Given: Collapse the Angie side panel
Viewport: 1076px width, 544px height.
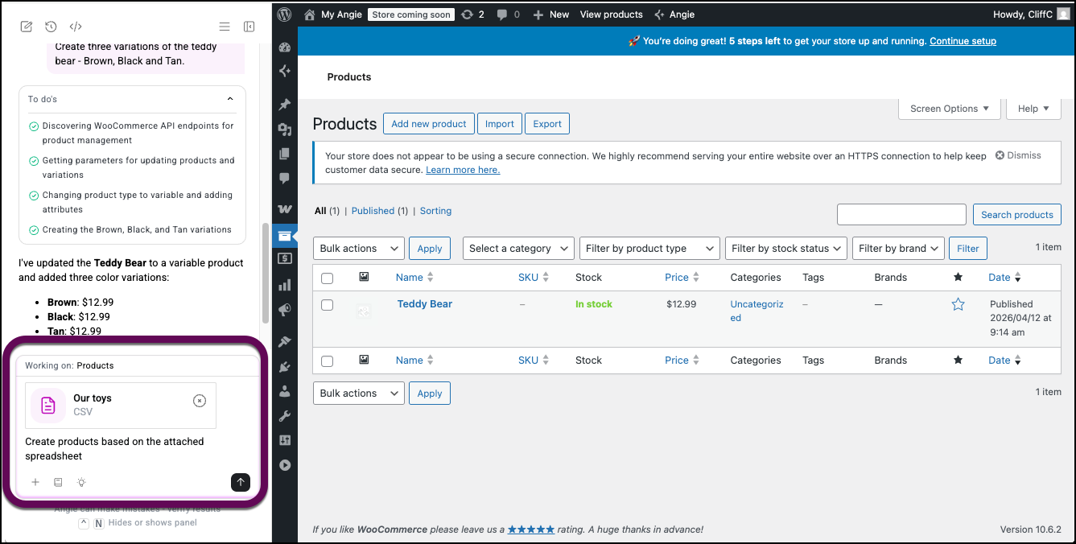Looking at the screenshot, I should [x=249, y=27].
